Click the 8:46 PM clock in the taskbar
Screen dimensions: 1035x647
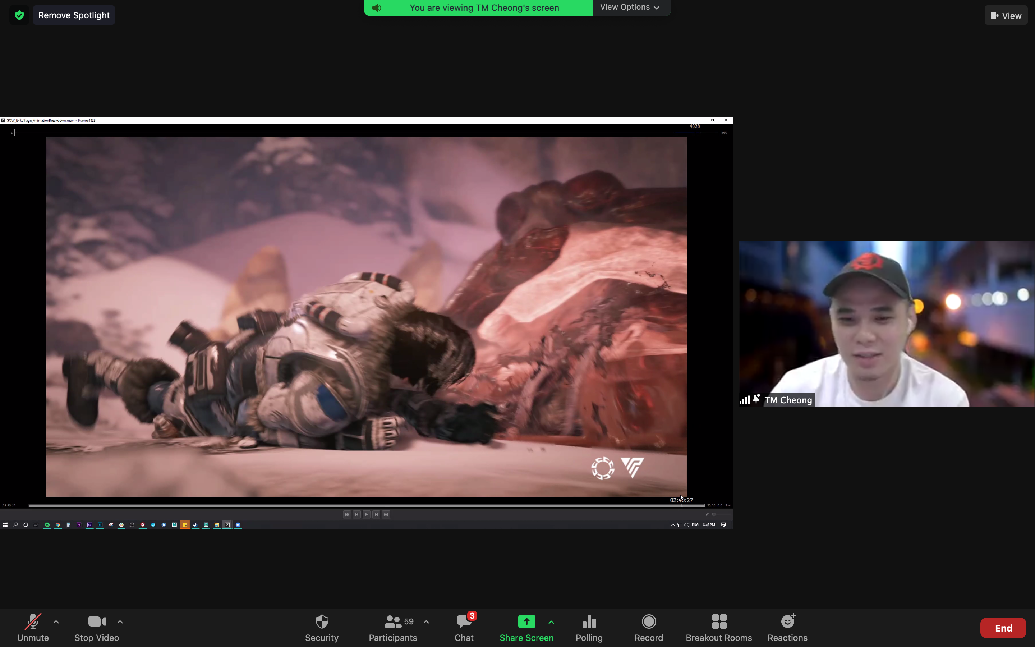709,525
